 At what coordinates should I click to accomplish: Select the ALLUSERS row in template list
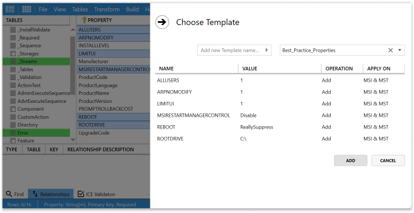(280, 80)
